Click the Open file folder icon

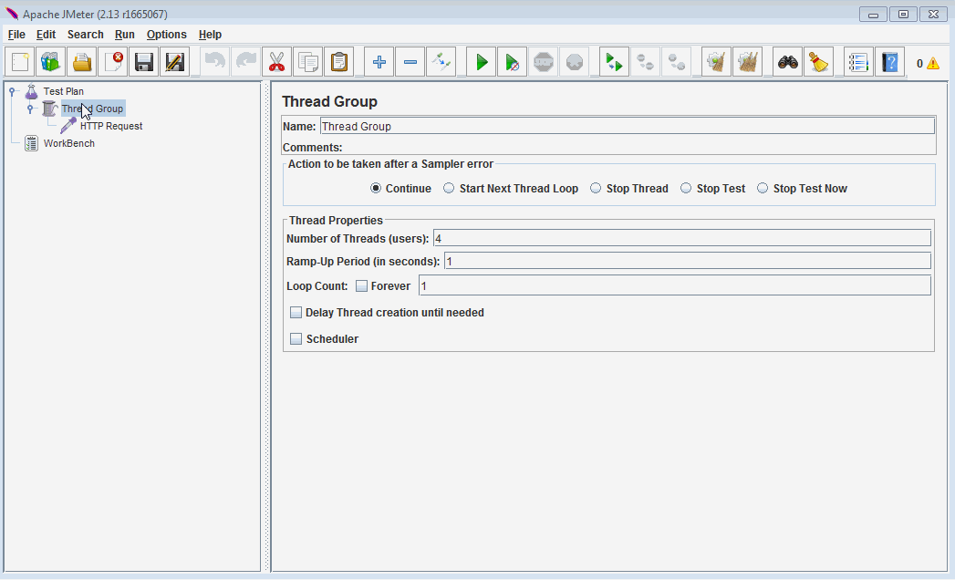tap(82, 62)
